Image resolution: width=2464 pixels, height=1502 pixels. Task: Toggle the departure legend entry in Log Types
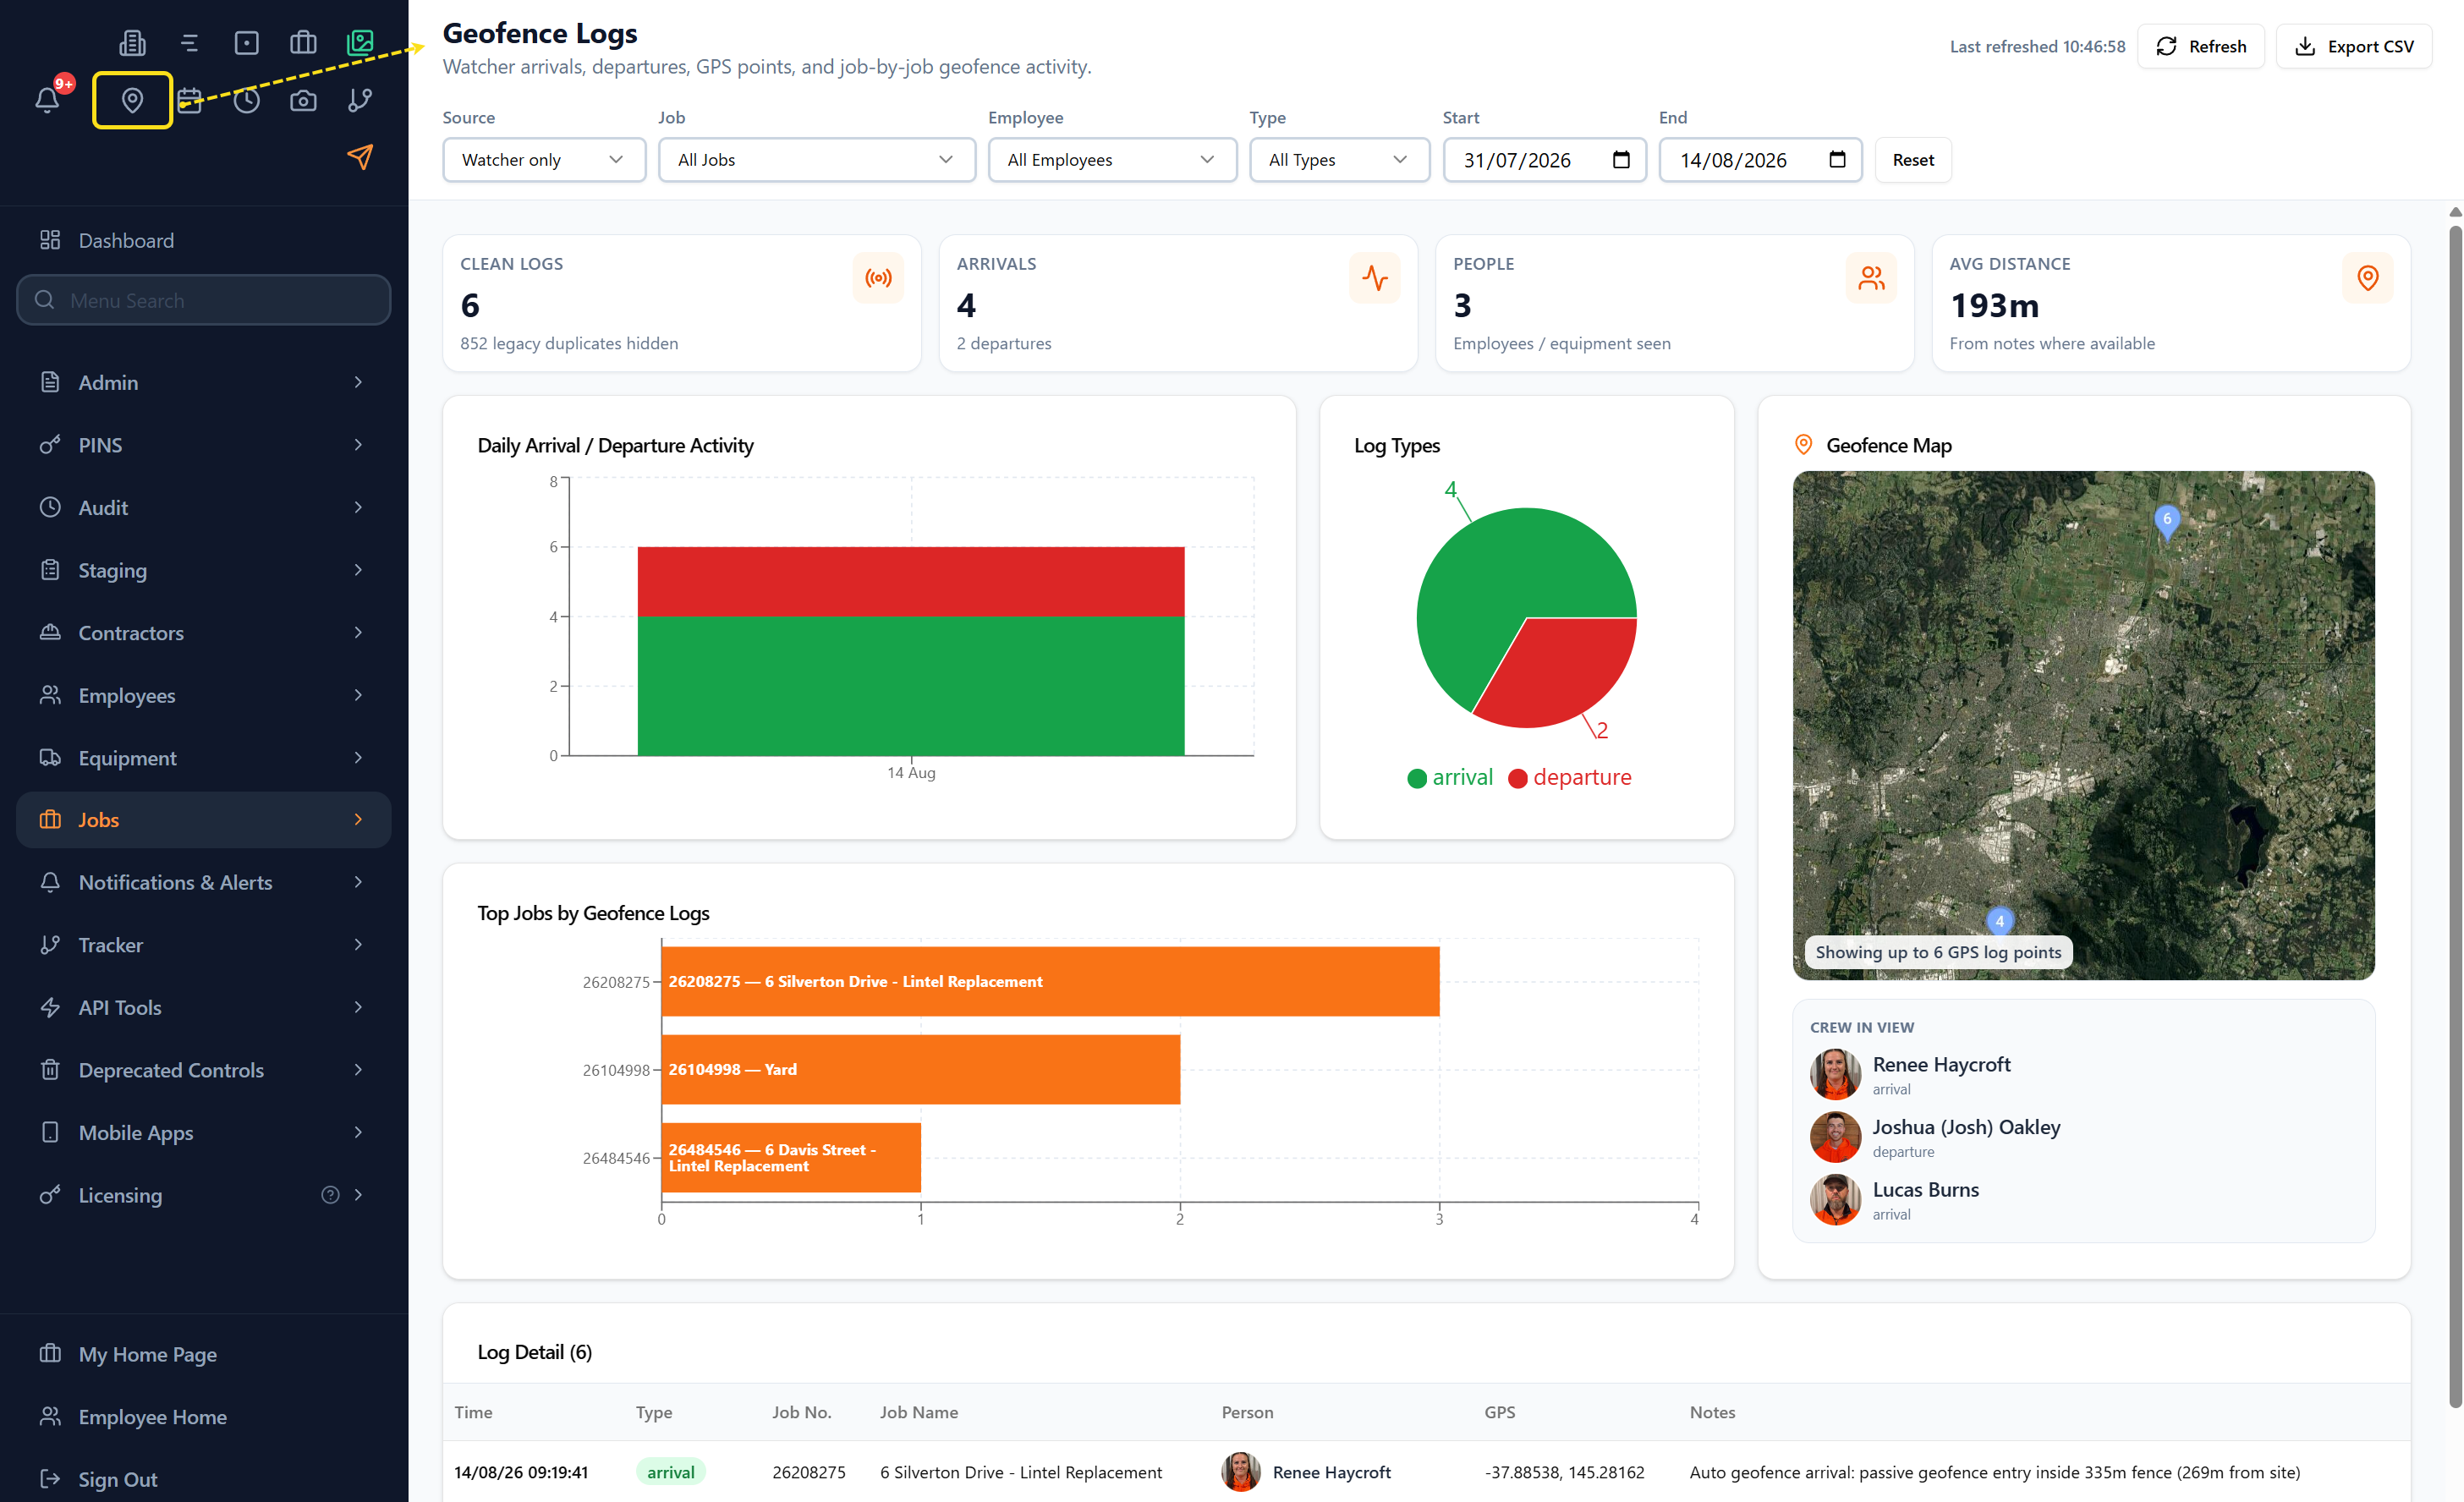pyautogui.click(x=1570, y=777)
